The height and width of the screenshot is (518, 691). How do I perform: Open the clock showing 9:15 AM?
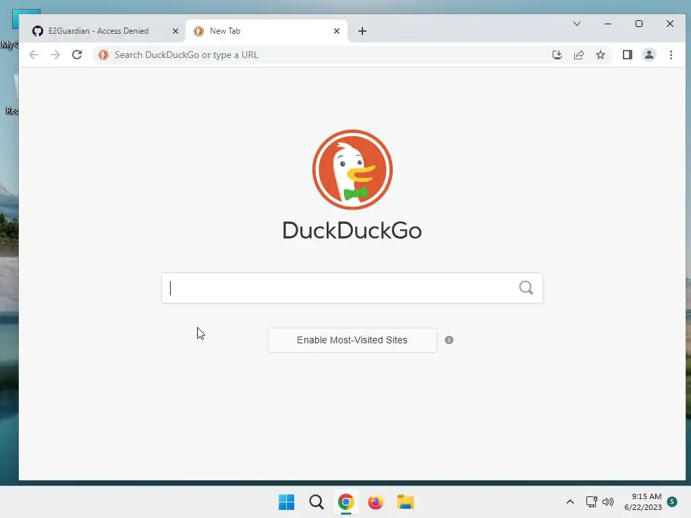pos(643,502)
